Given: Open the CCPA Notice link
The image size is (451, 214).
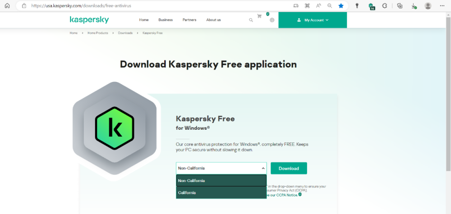Looking at the screenshot, I should coord(283,196).
